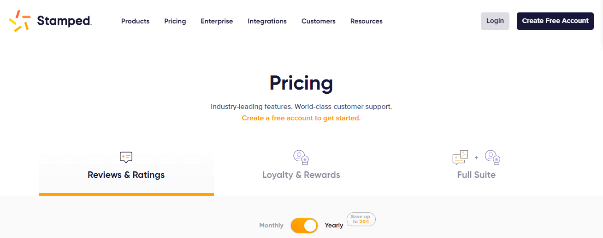
Task: Expand the Products navigation menu
Action: click(135, 21)
